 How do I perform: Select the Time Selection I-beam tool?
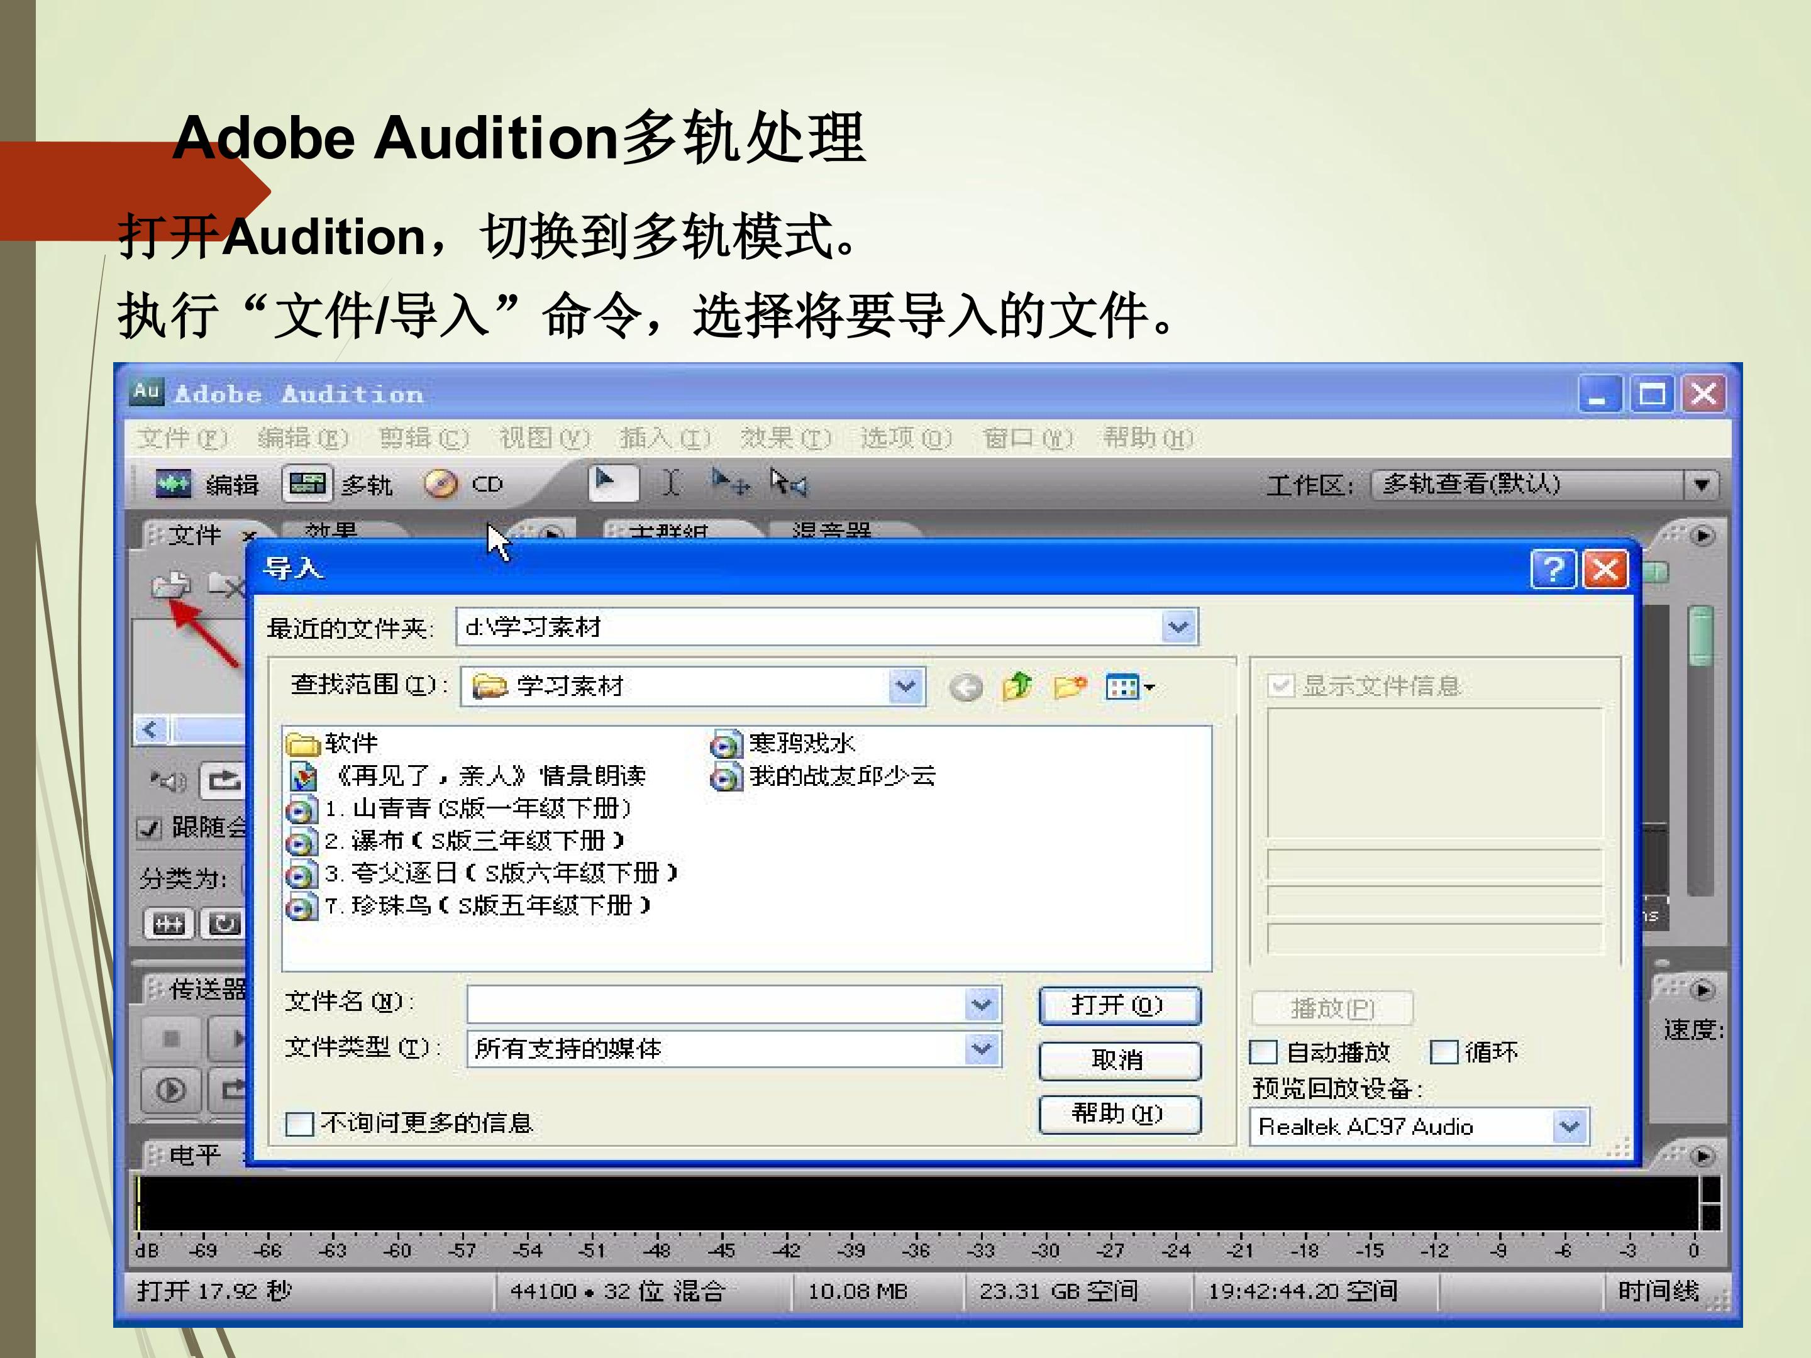[x=670, y=483]
